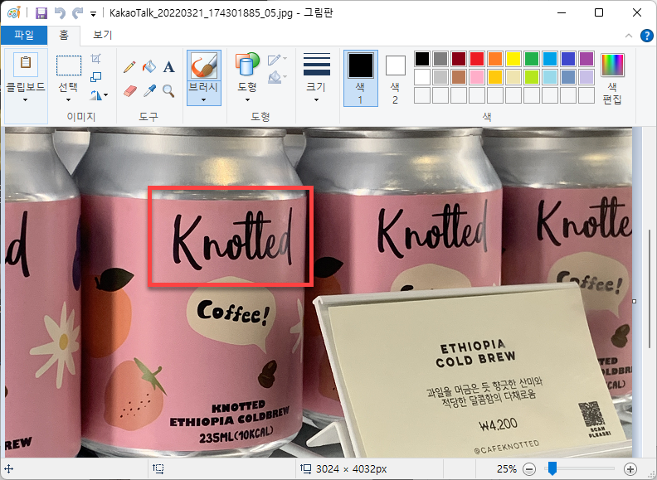Click the Clipboard paste icon
Viewport: 657px width, 480px height.
coord(26,63)
